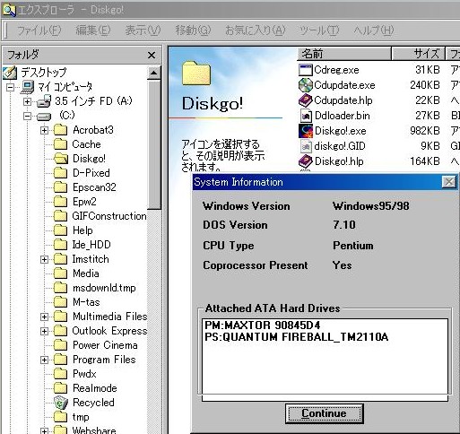Viewport: 460px width, 434px height.
Task: Click the Diskgo!.exe application icon
Action: [x=305, y=131]
